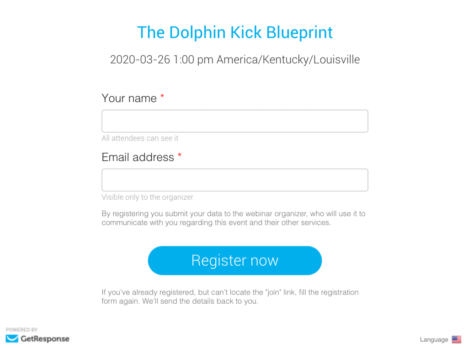Click the GetResponse wordmark text
This screenshot has height=348, width=468.
point(45,339)
